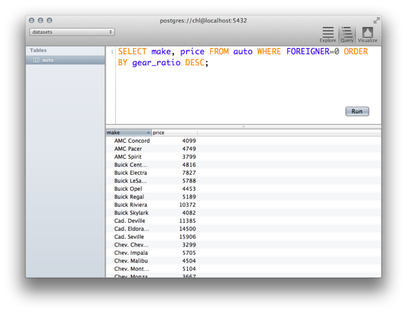Screen dimensions: 407x313
Task: Select the Buick Riviera row
Action: click(131, 205)
